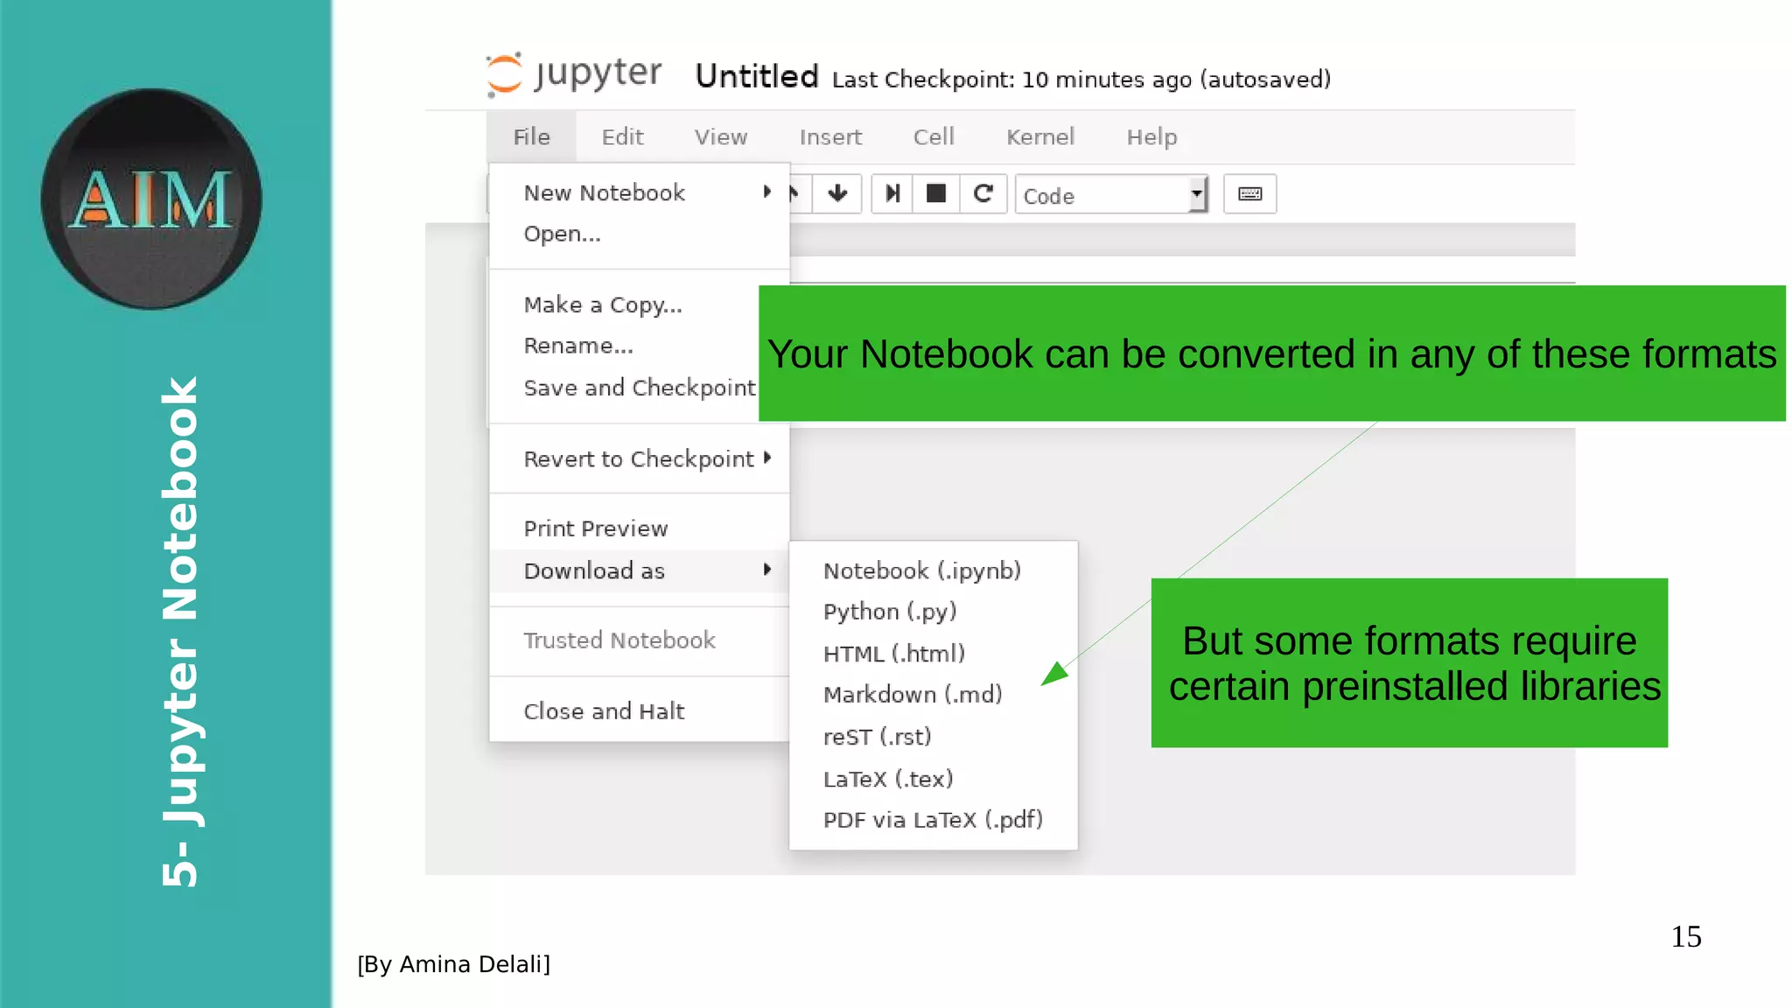Viewport: 1792px width, 1008px height.
Task: Download as reST (.rst)
Action: coord(934,737)
